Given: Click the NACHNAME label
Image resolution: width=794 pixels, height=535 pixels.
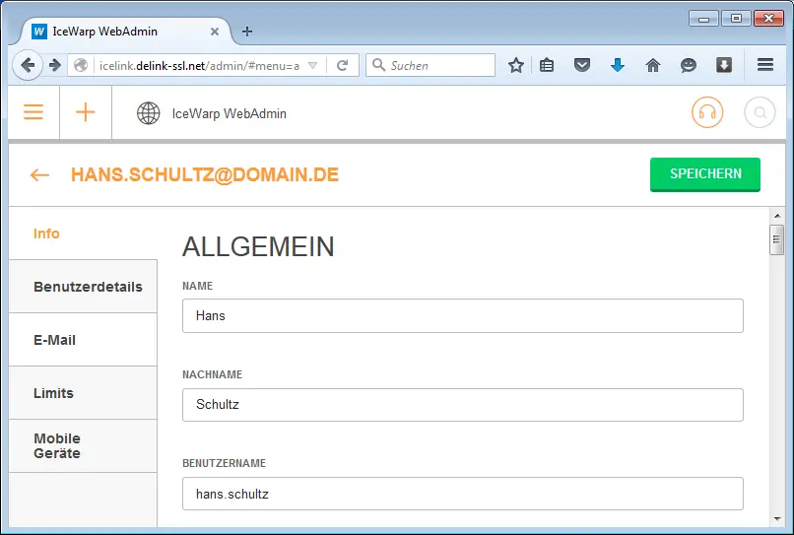Looking at the screenshot, I should (212, 374).
